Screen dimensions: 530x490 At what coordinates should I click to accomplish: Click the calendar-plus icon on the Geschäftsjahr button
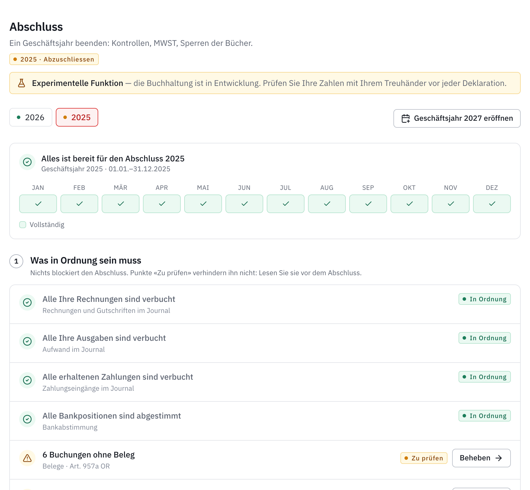point(406,118)
